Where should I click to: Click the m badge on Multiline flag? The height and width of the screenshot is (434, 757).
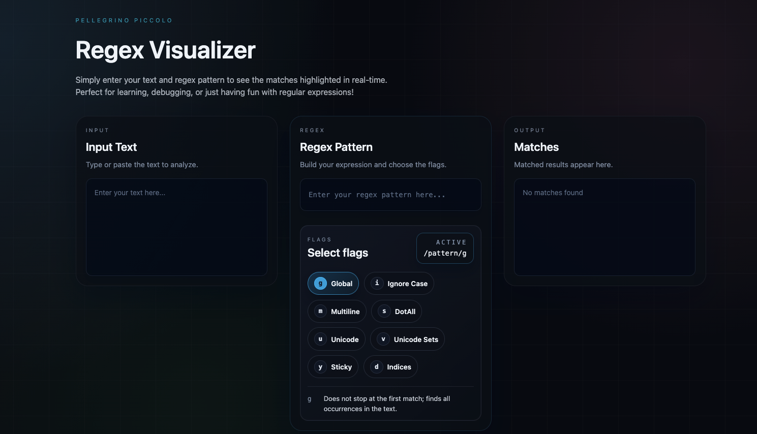[x=320, y=311]
